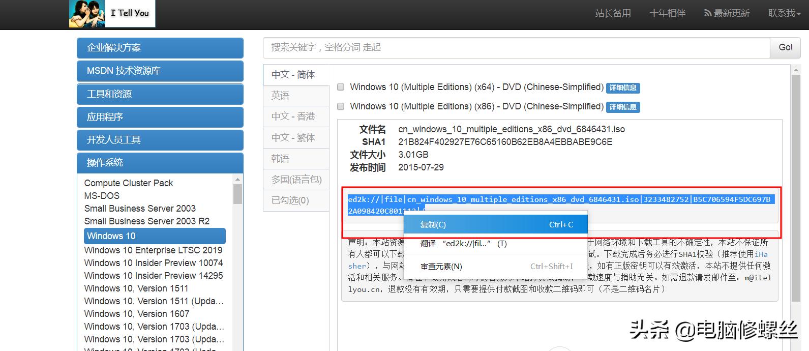The image size is (809, 351).
Task: Switch to the 中文 - 简体 tab
Action: (x=296, y=75)
